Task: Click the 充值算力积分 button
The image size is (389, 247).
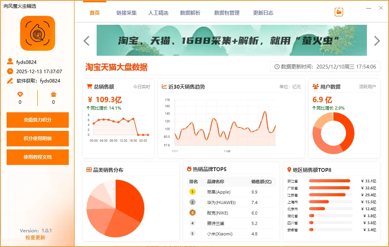Action: point(38,120)
